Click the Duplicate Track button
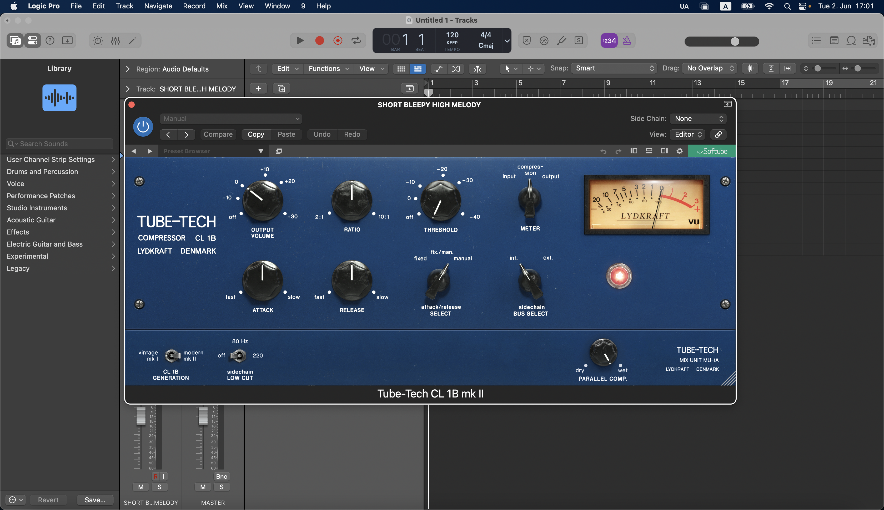 click(281, 89)
